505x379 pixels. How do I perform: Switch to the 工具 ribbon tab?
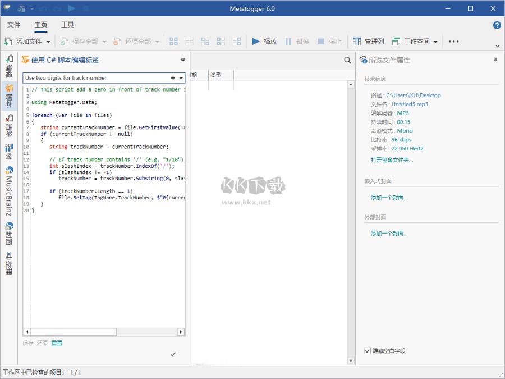[x=67, y=25]
